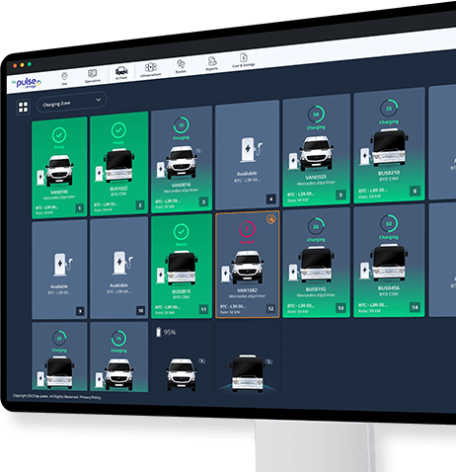Click the pulse logo

[27, 83]
